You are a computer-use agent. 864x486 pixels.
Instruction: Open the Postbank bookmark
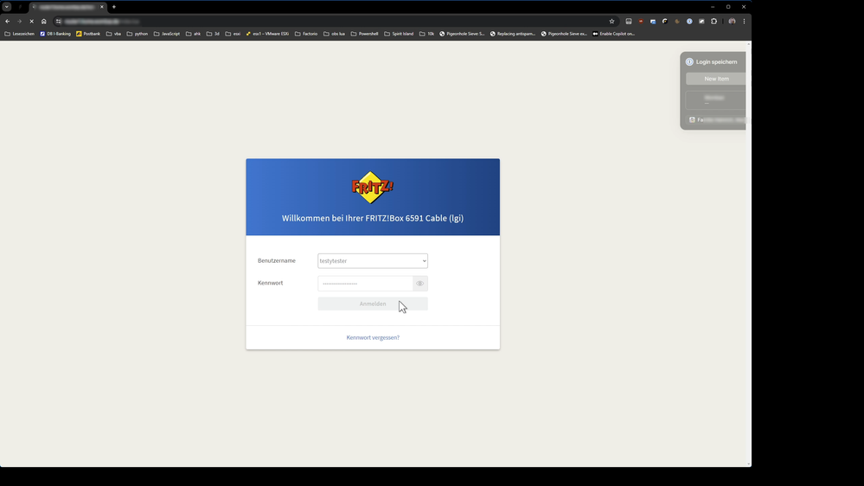pos(88,34)
